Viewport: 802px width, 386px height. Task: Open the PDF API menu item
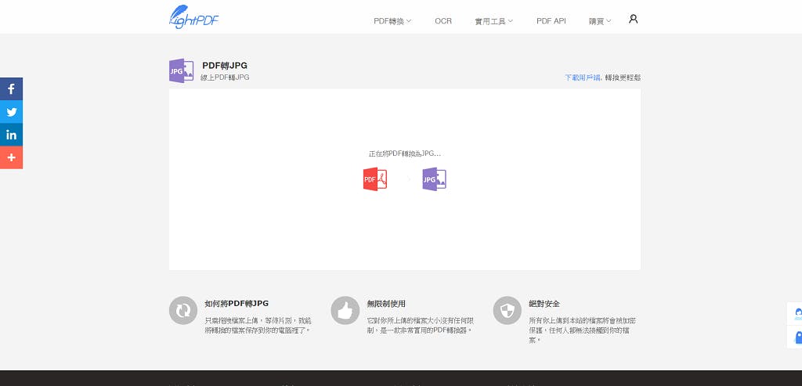[551, 21]
